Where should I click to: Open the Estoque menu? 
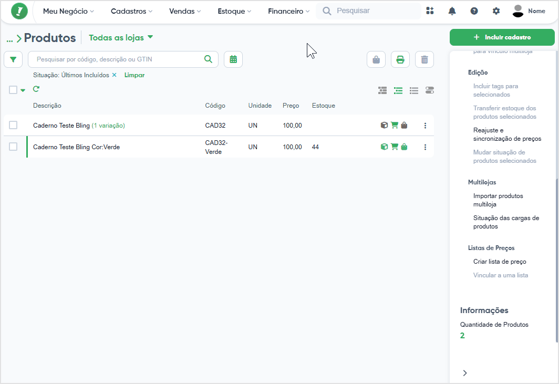[234, 11]
